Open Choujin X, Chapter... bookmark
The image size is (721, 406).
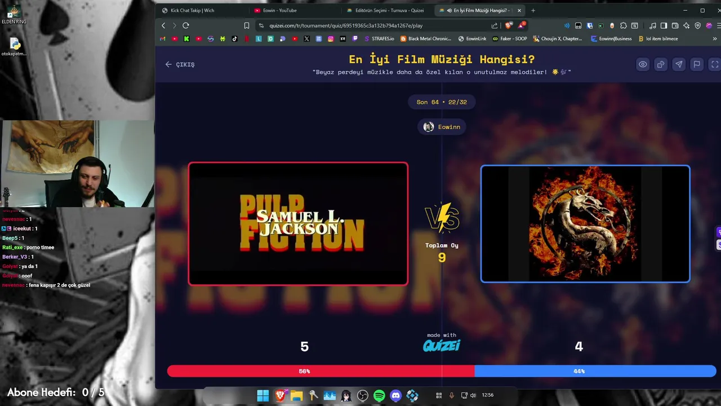point(557,39)
